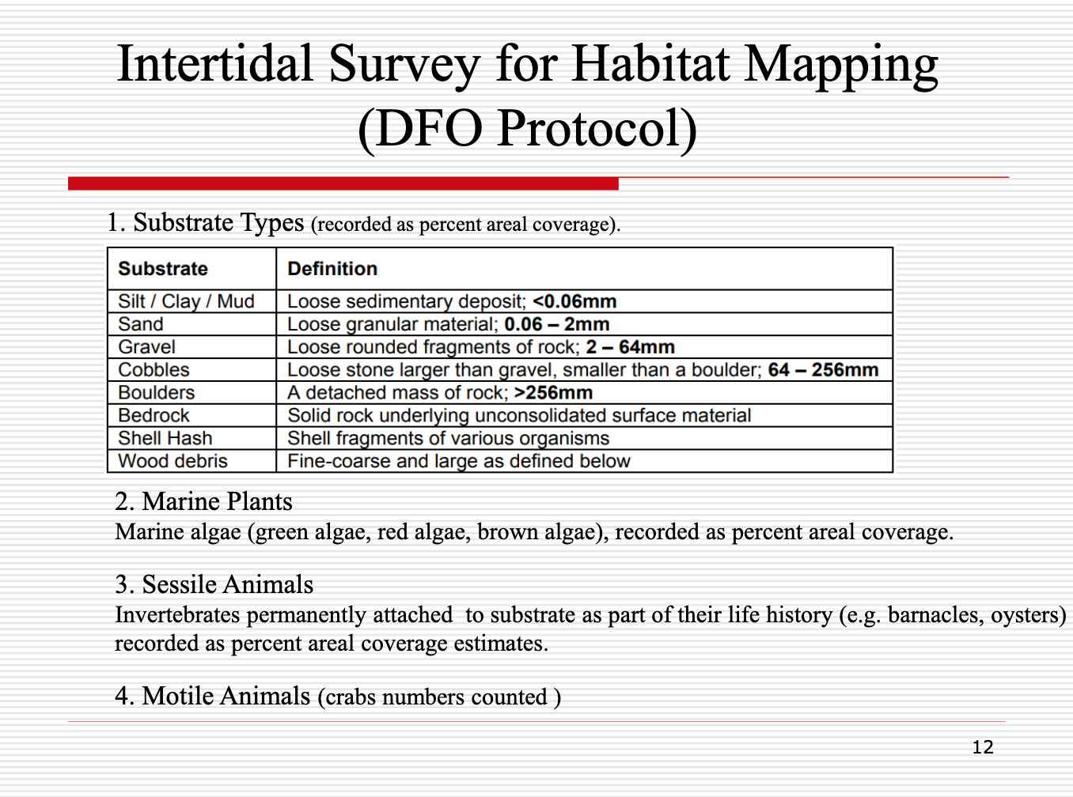Select the '2. Marine Plants' heading
Viewport: 1073px width, 797px height.
204,501
